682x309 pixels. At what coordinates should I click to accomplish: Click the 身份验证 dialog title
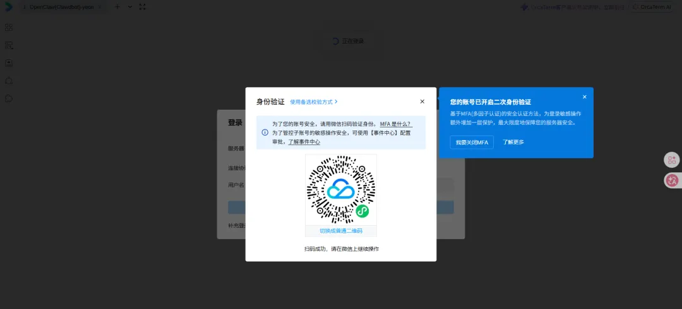pos(270,102)
